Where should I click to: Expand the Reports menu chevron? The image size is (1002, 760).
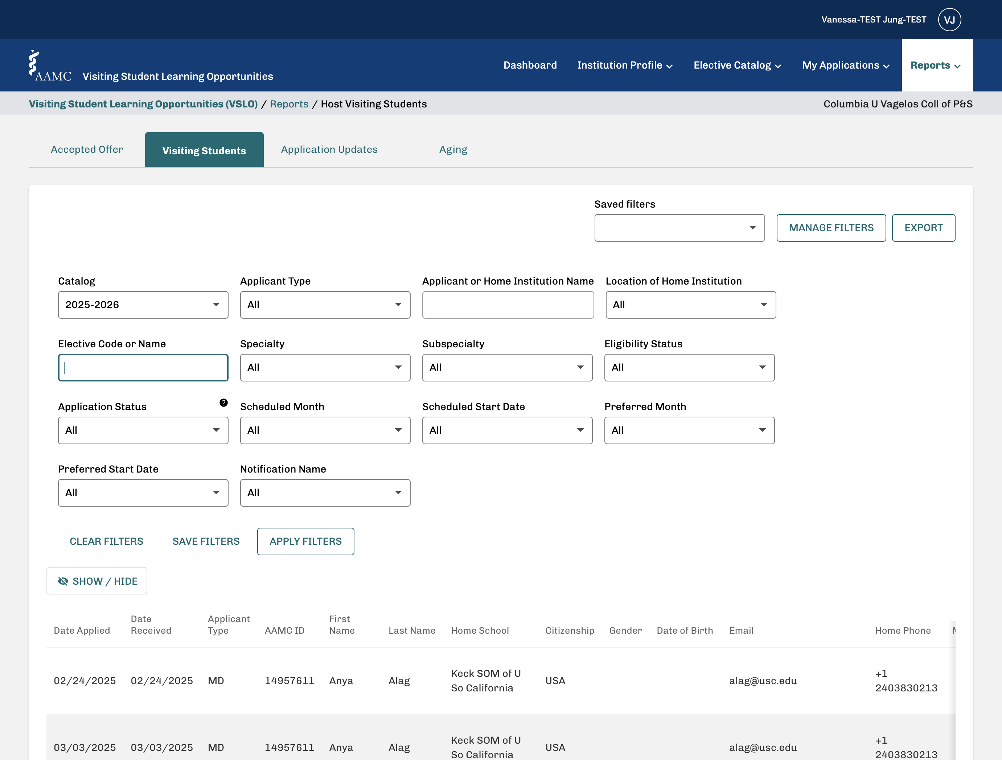click(x=957, y=66)
